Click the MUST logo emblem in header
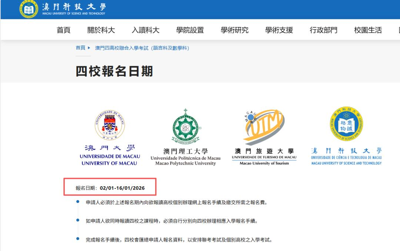The height and width of the screenshot is (251, 400). (x=29, y=9)
